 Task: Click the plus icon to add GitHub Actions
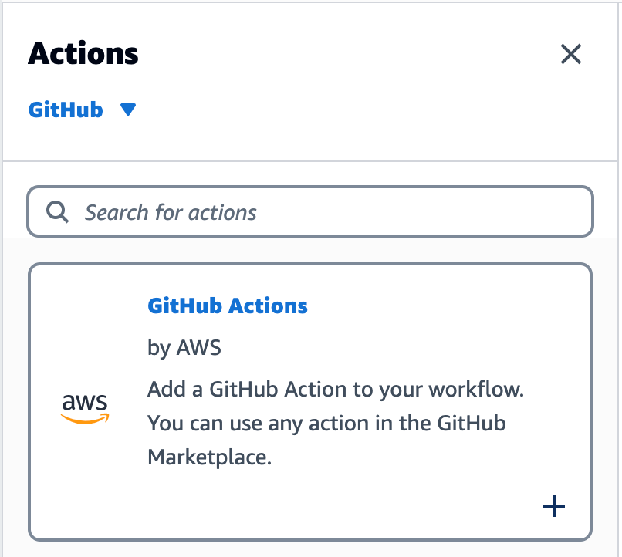[553, 507]
